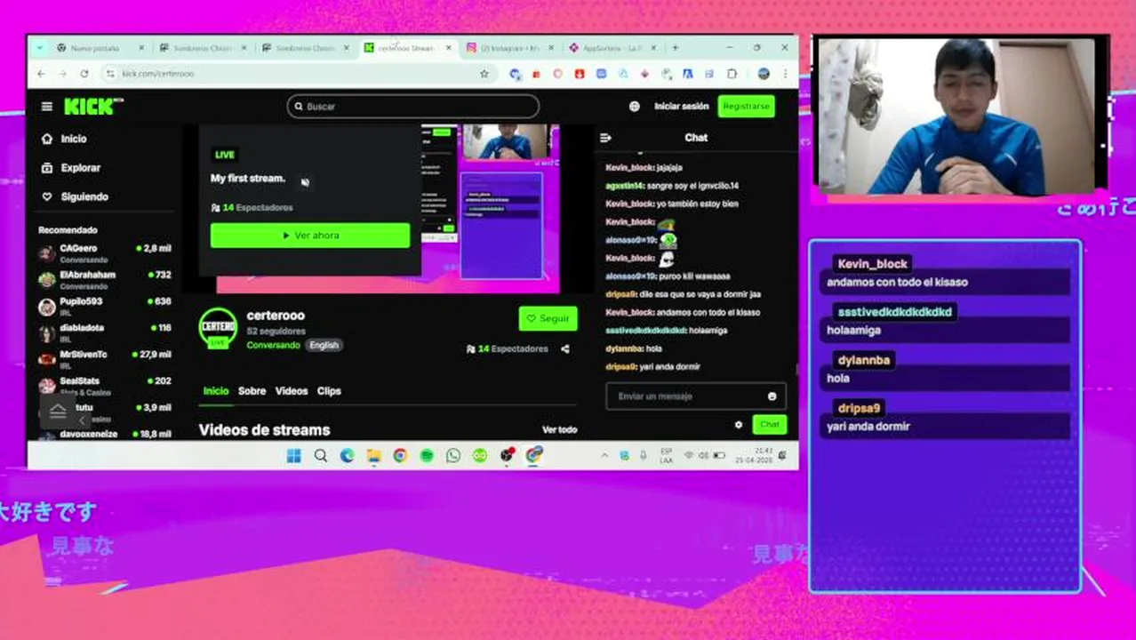Open WhatsApp from taskbar
The width and height of the screenshot is (1136, 640).
click(x=453, y=455)
